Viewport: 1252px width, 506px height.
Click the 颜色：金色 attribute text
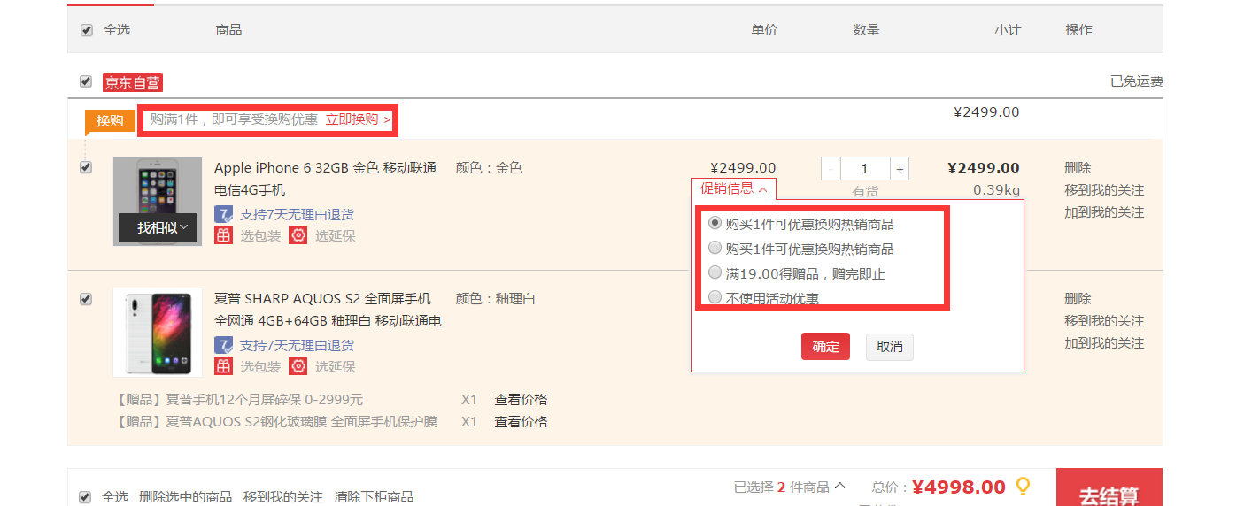click(489, 167)
